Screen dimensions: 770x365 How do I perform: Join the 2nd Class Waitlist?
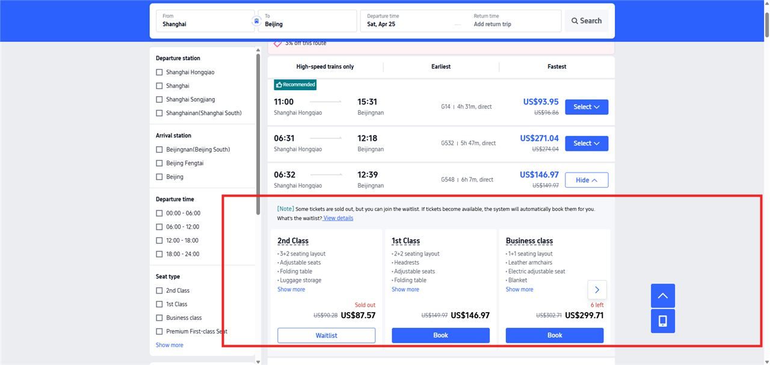coord(326,336)
